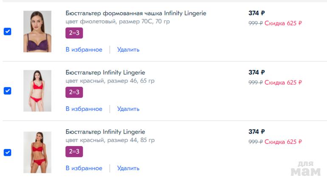Screen dimensions: 327x182
Task: Open the size 44 'Бюстгальтер Infinity Lingerie' title
Action: 105,132
